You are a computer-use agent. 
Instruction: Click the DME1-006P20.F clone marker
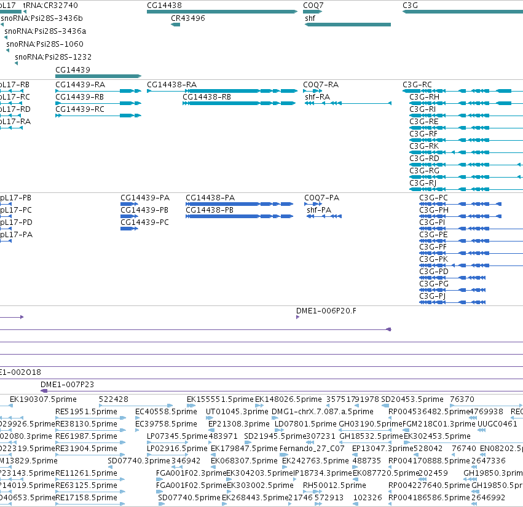pos(298,317)
